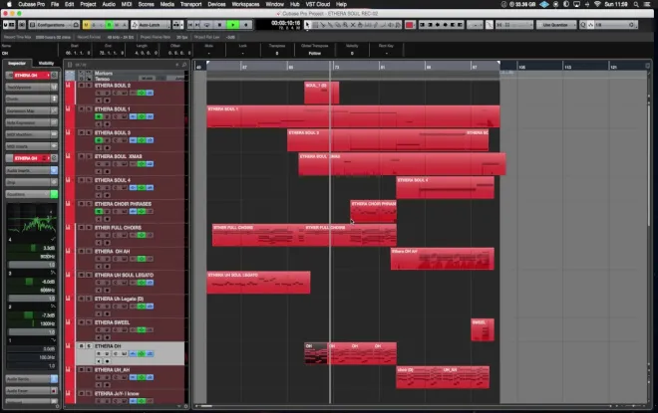The width and height of the screenshot is (658, 413).
Task: Click the ETHERA UH_AH track's instrument icon
Action: [x=68, y=370]
